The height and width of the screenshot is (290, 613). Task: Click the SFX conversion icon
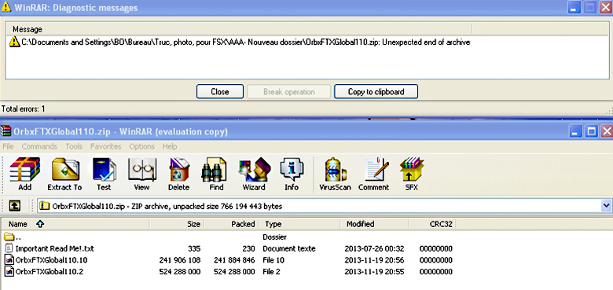point(411,174)
